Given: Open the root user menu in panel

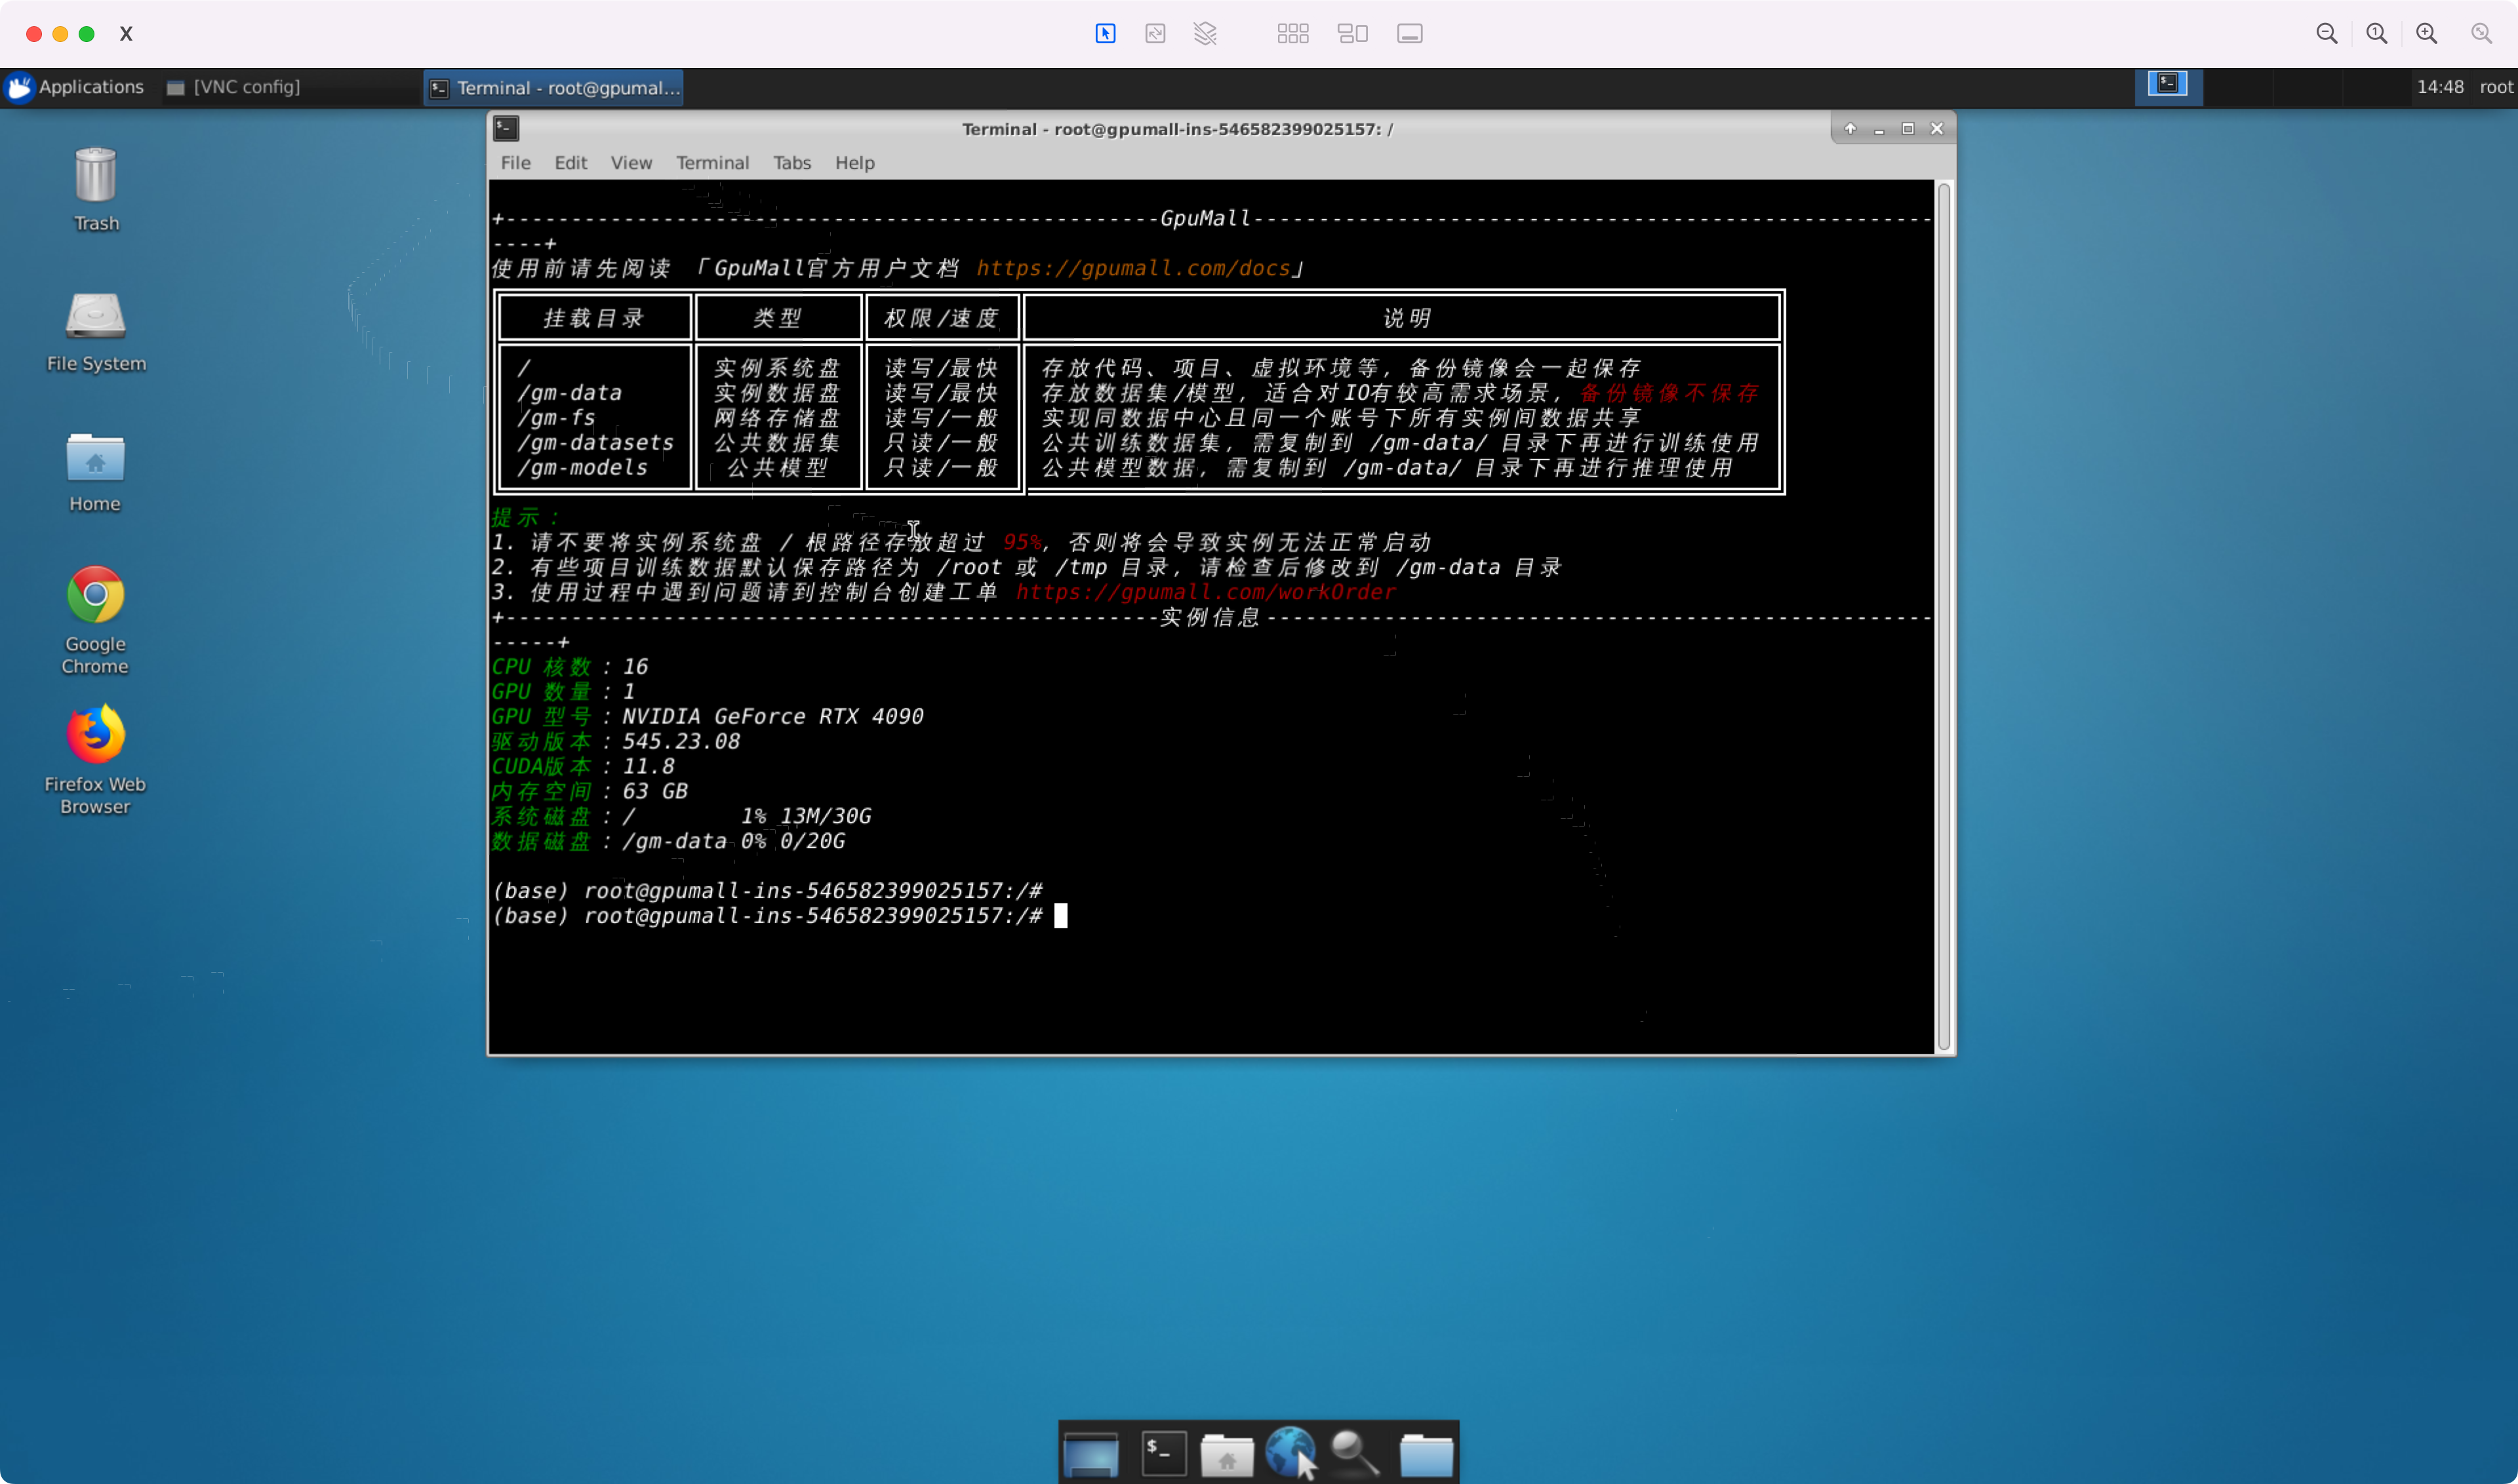Looking at the screenshot, I should (x=2496, y=87).
